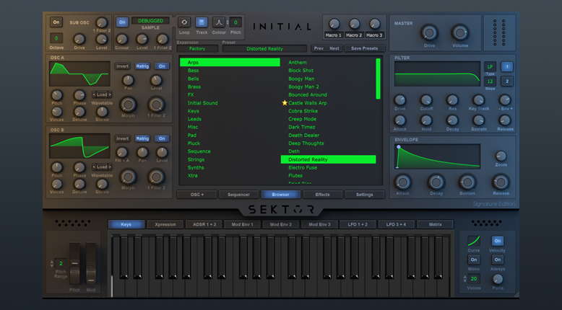
Task: Click the envelope Decay knob
Action: [436, 182]
